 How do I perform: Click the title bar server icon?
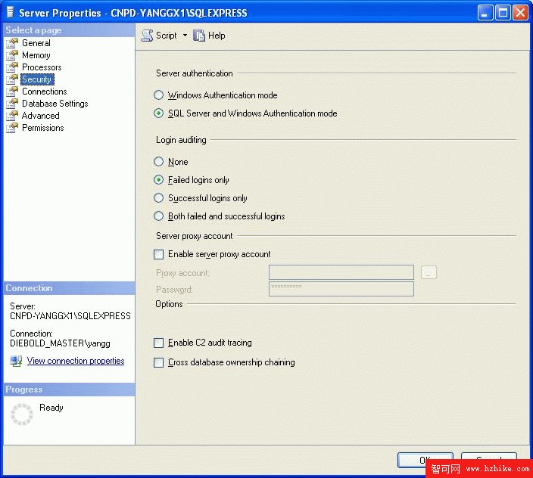coord(10,12)
